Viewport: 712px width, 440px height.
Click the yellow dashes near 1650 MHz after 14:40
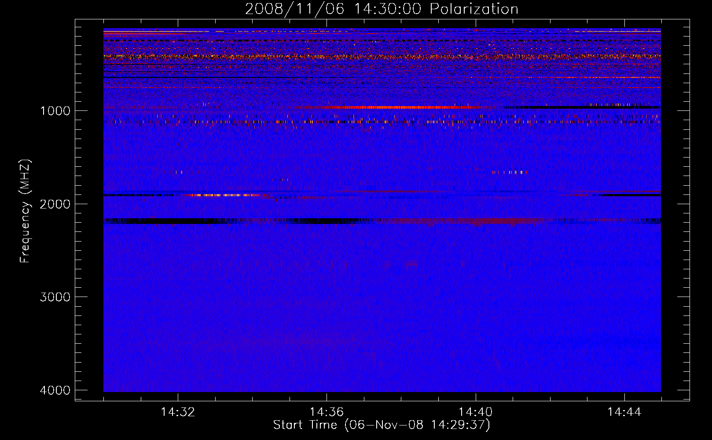click(510, 172)
